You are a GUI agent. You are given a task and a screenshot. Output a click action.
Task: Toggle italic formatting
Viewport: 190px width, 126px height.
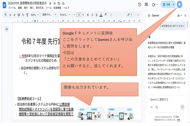point(92,15)
